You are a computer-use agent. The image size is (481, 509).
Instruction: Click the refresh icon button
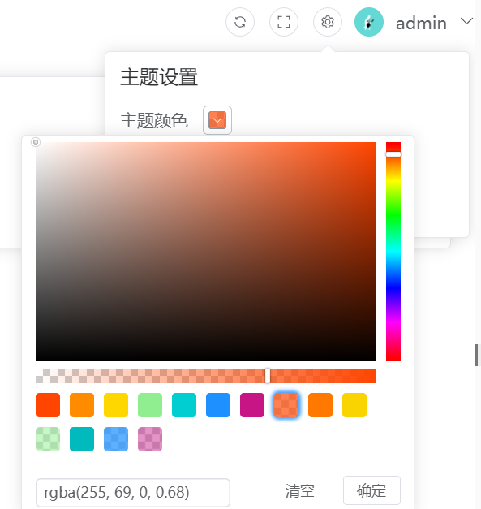[240, 22]
